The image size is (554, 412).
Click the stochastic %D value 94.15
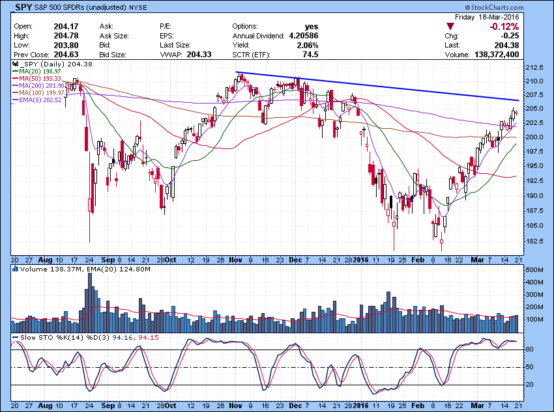(x=149, y=338)
